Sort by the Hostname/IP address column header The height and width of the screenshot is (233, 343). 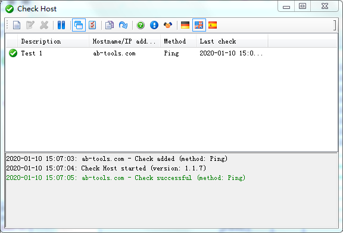click(124, 41)
